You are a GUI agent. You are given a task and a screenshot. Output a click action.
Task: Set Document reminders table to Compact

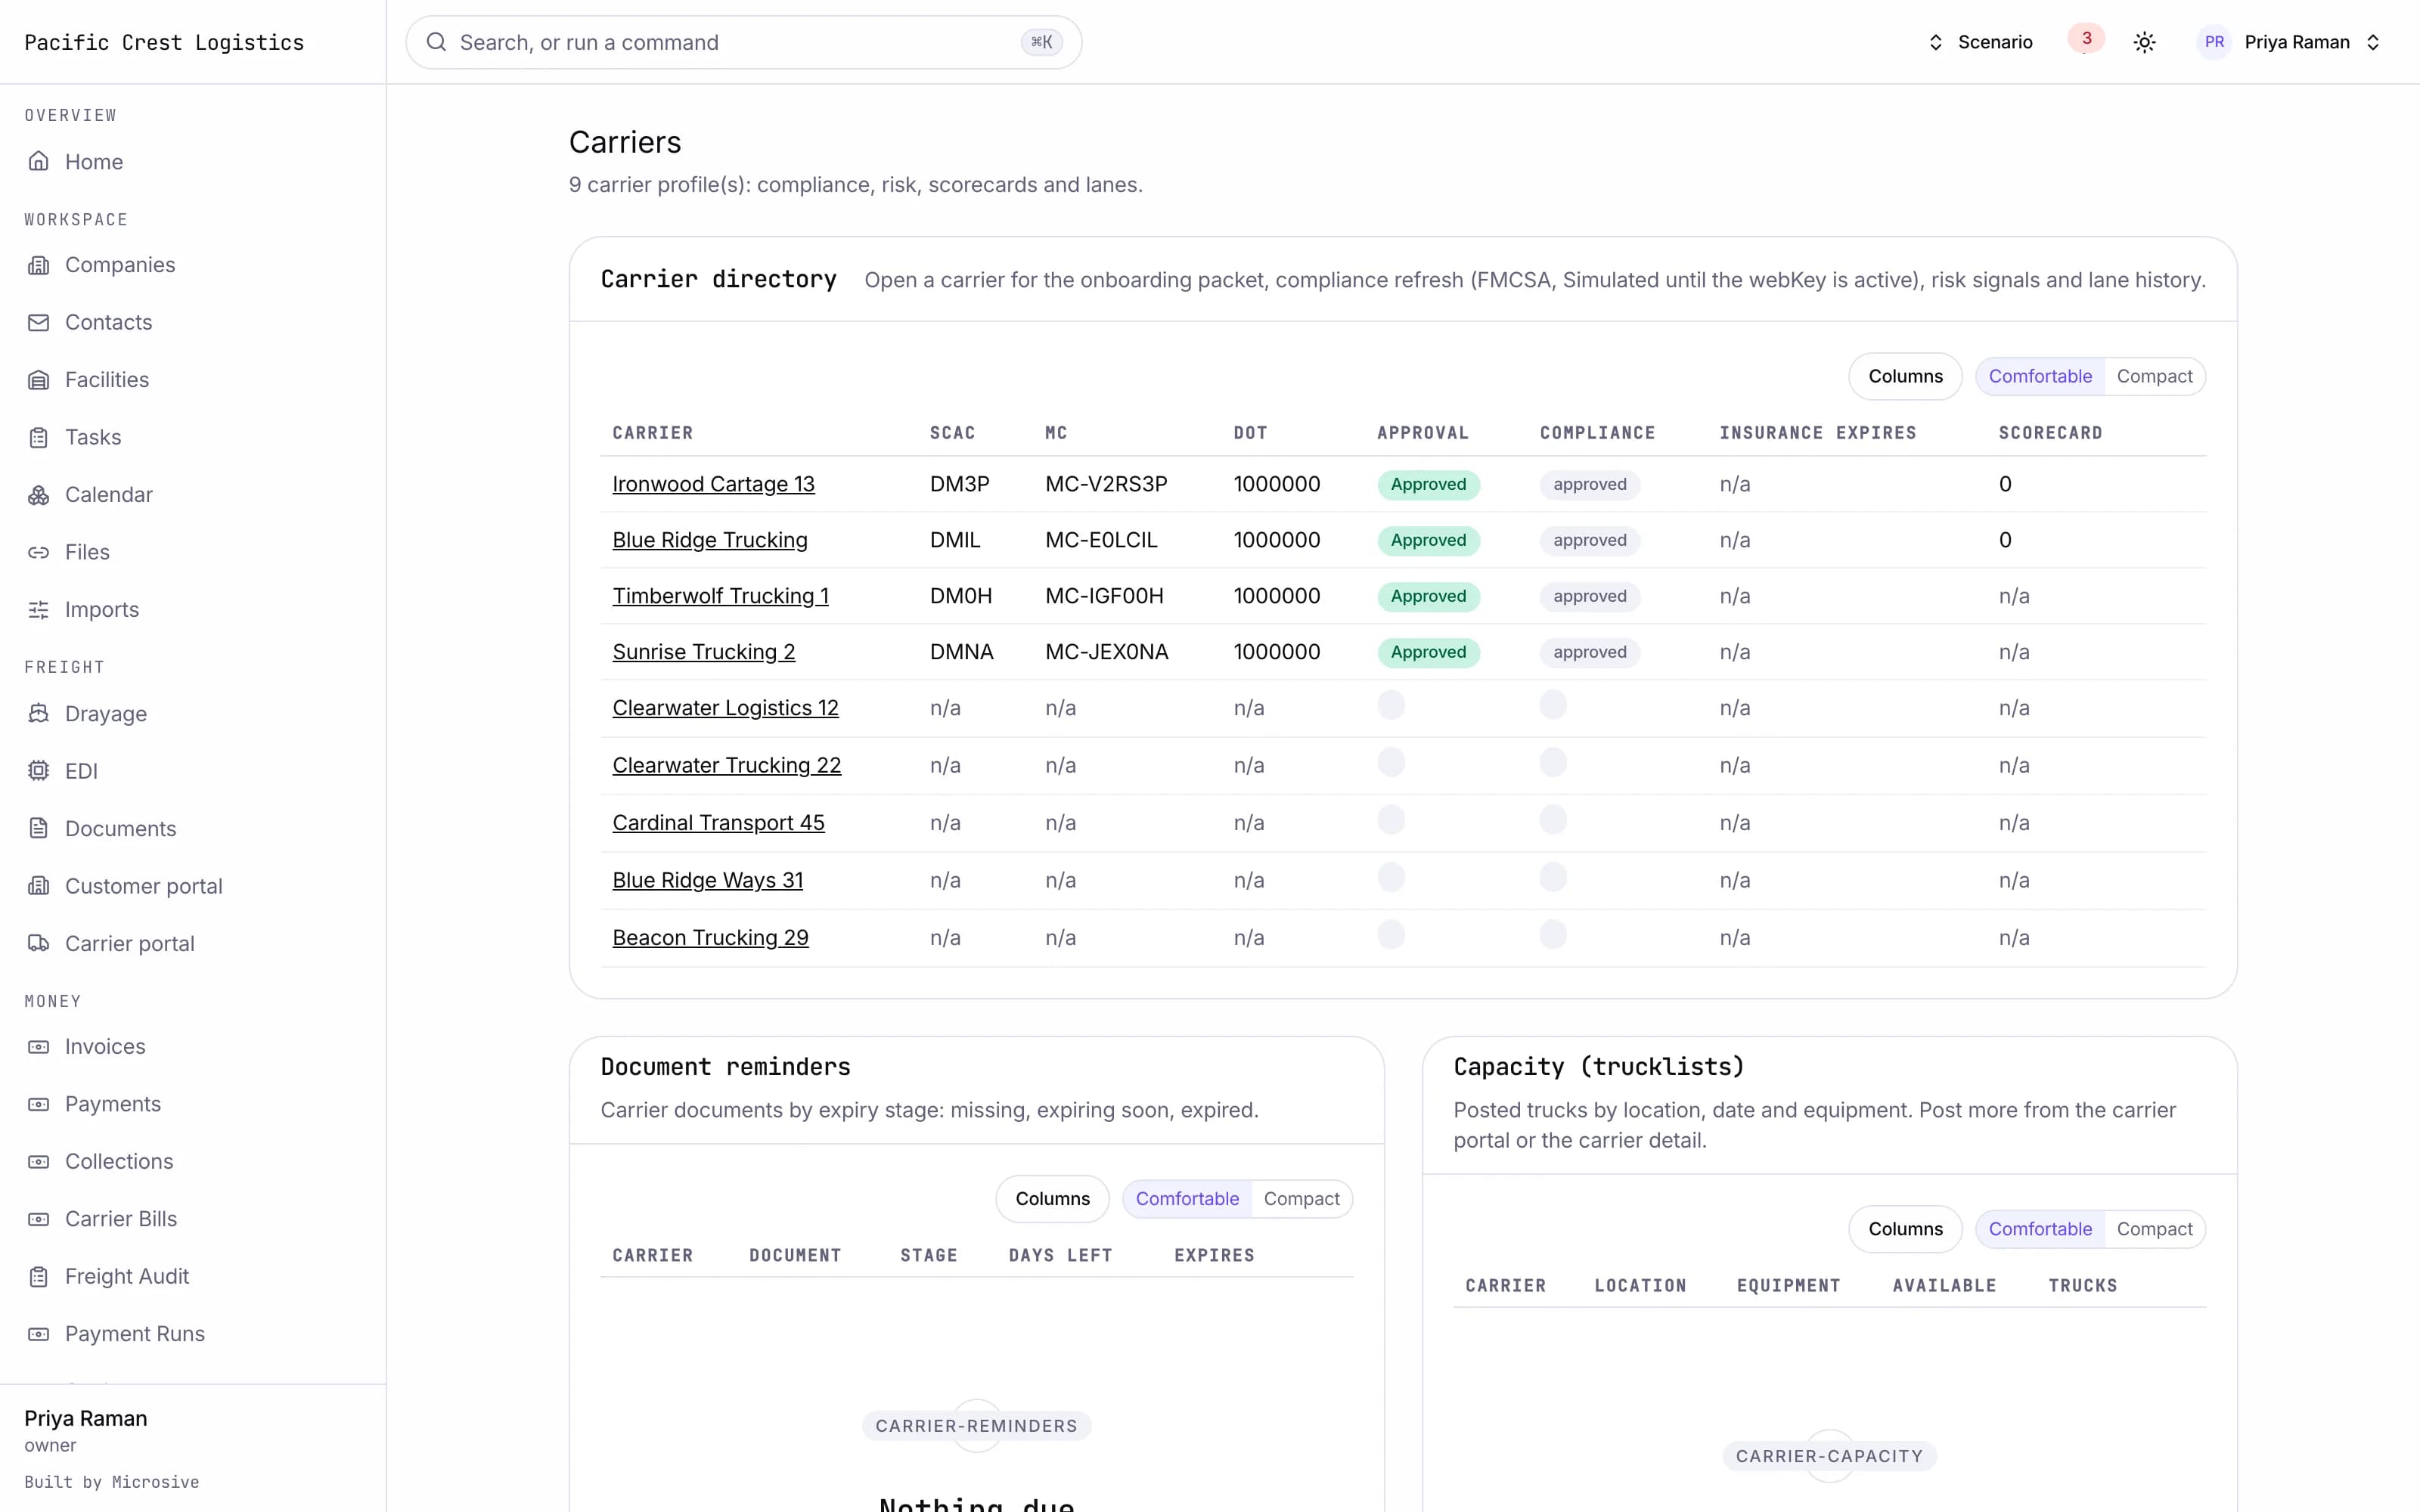pyautogui.click(x=1301, y=1199)
